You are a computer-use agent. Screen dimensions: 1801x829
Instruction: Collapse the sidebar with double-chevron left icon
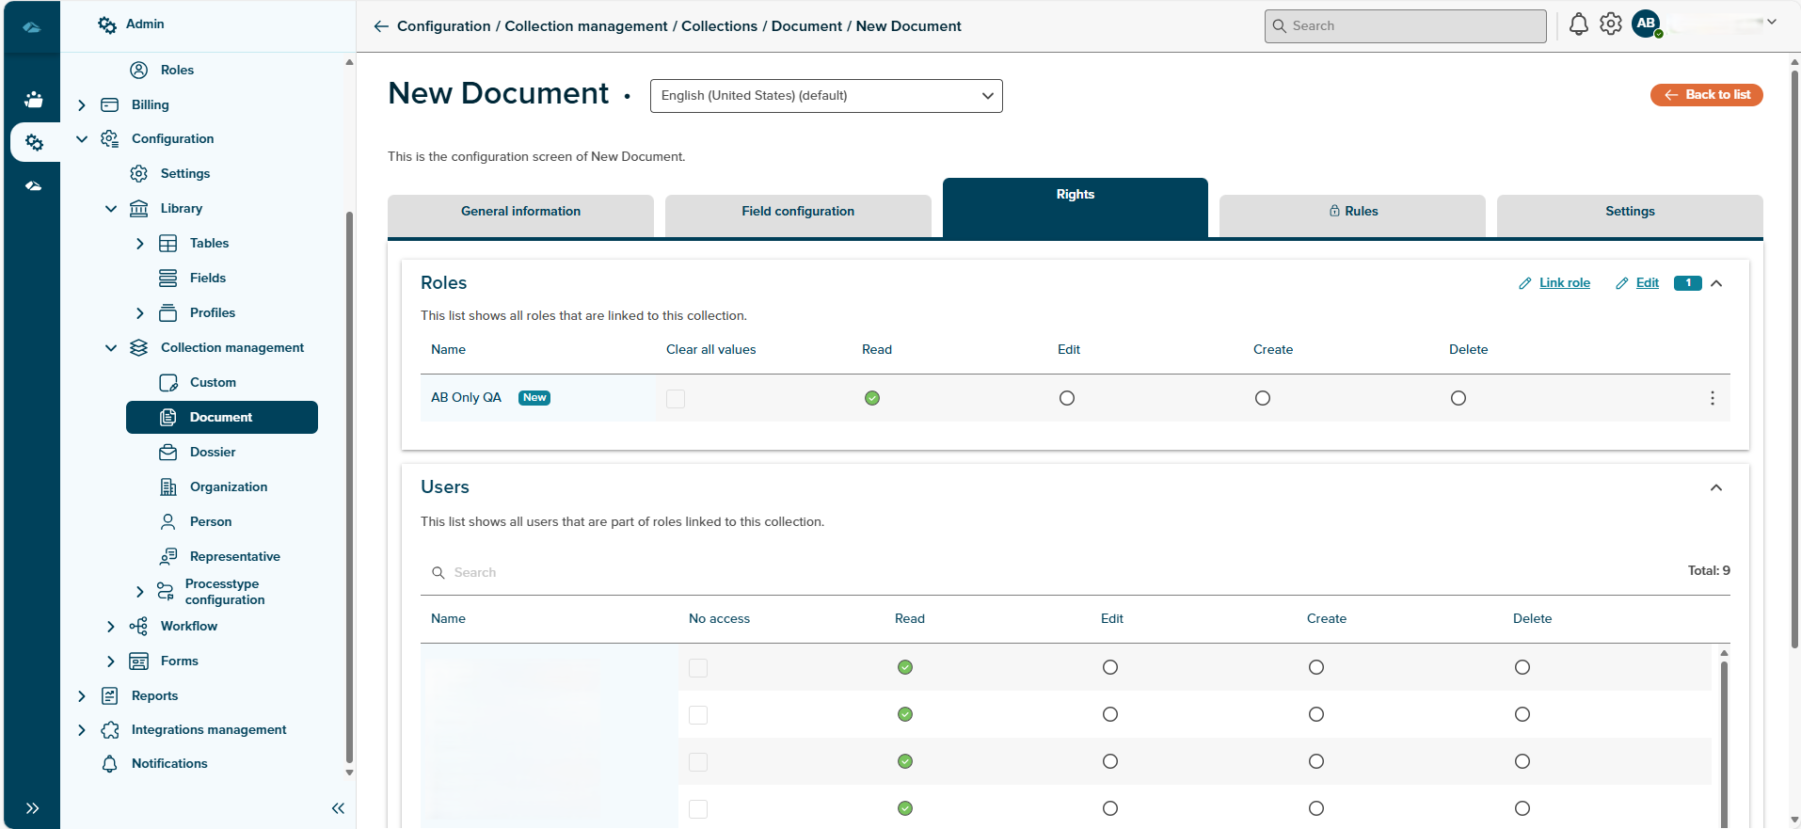tap(338, 808)
